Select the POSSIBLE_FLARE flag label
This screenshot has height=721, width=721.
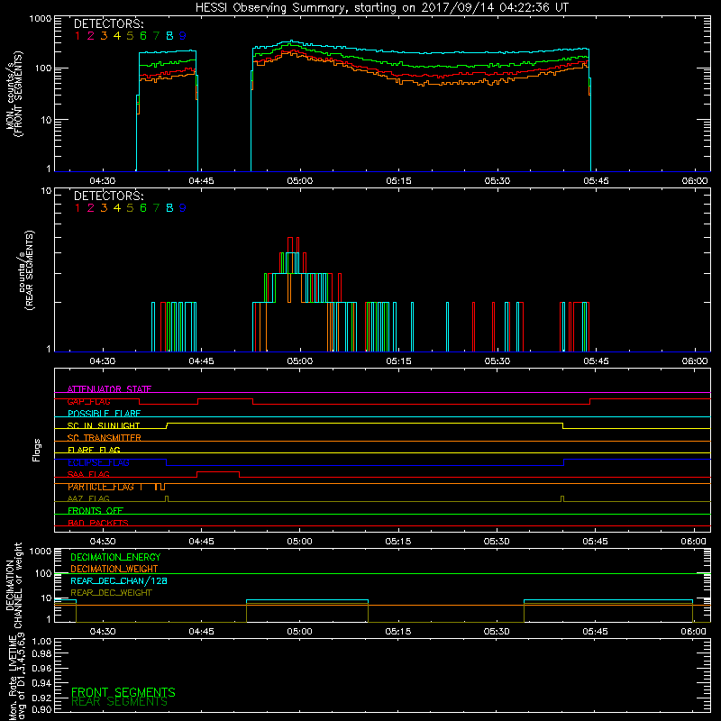click(x=104, y=414)
